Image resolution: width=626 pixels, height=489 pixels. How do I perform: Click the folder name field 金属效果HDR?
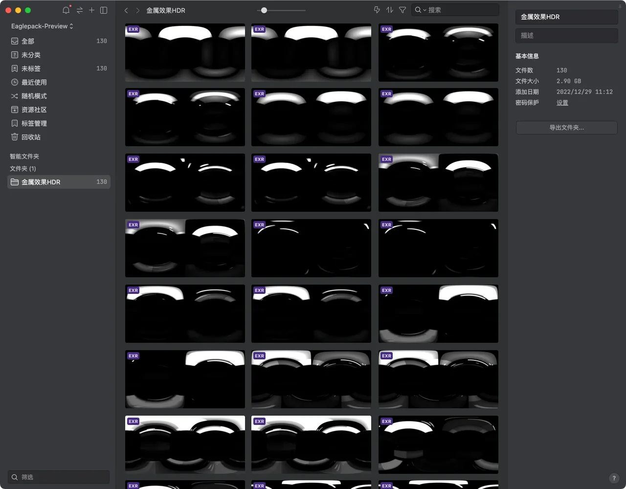pos(567,17)
